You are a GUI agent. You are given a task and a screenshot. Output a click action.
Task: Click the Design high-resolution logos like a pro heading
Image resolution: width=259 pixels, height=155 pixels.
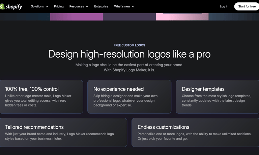point(129,54)
